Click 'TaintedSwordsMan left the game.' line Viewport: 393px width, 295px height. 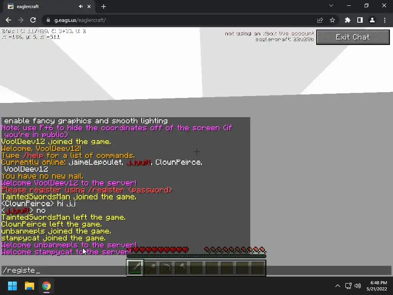(63, 217)
